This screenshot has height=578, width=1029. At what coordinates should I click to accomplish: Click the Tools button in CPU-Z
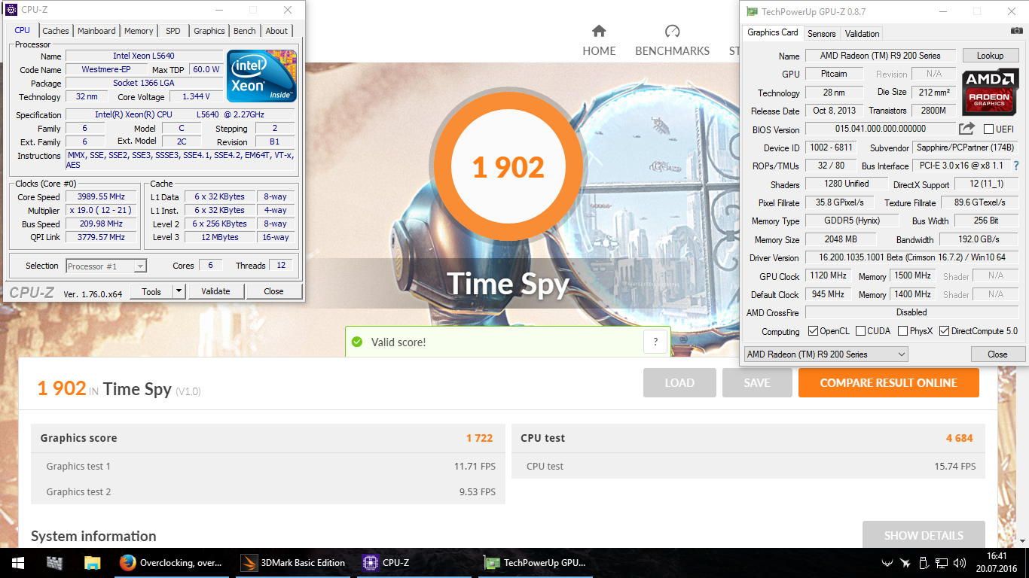pos(151,291)
